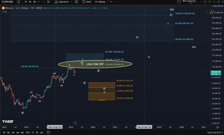Open the BTCUSD symbol search

(7, 2)
